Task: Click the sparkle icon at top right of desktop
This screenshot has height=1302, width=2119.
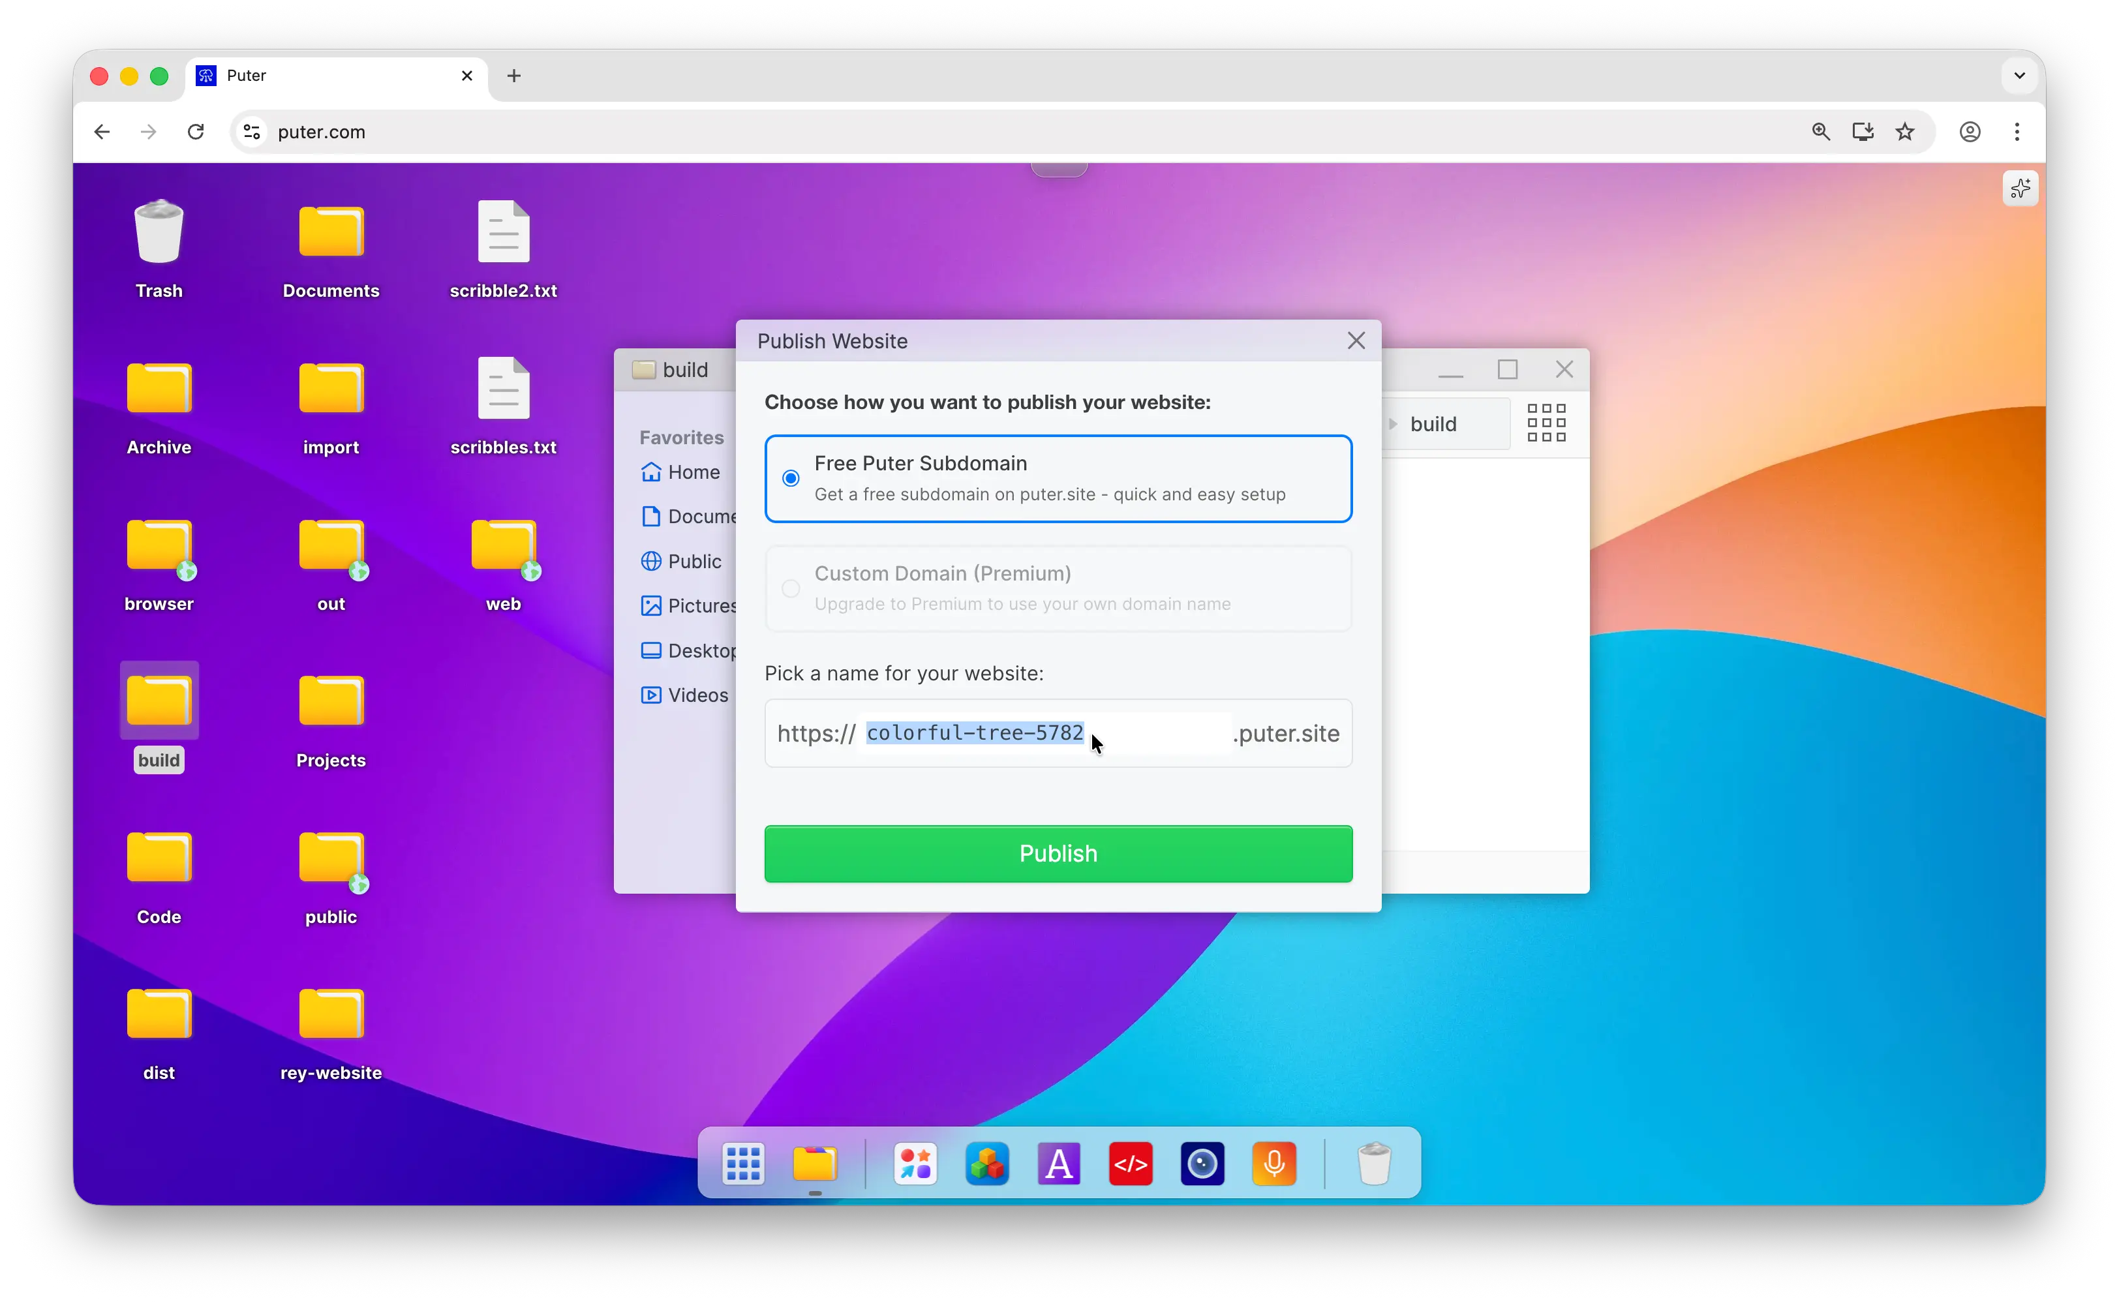Action: [x=2021, y=188]
